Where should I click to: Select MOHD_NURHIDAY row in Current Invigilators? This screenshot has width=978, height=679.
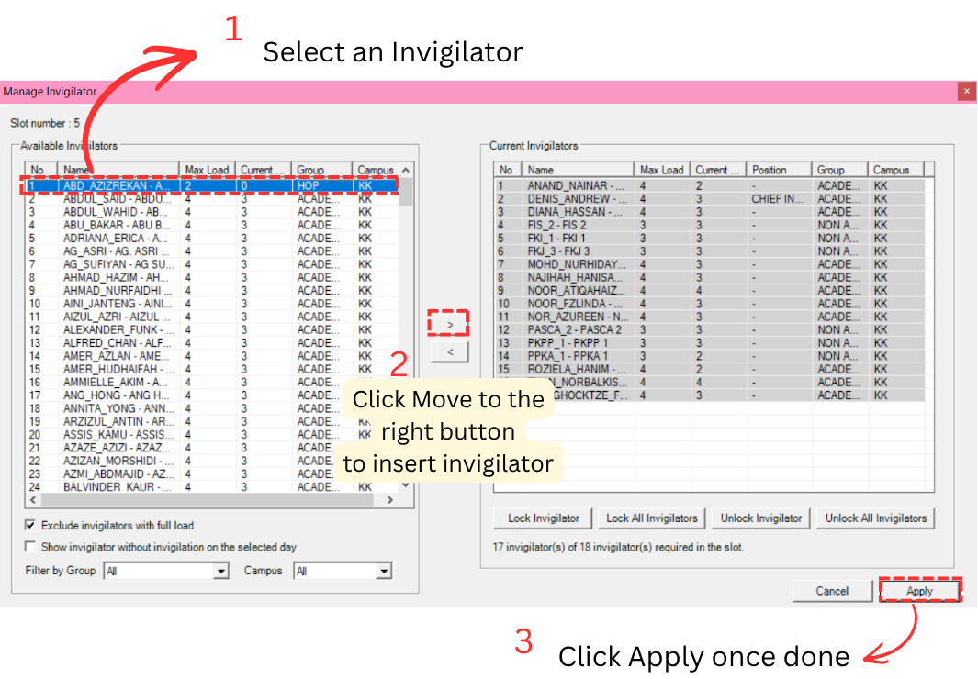(710, 264)
